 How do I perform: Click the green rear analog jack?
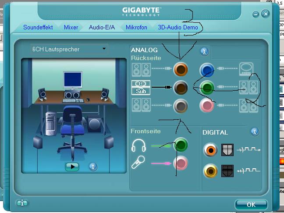click(x=207, y=88)
